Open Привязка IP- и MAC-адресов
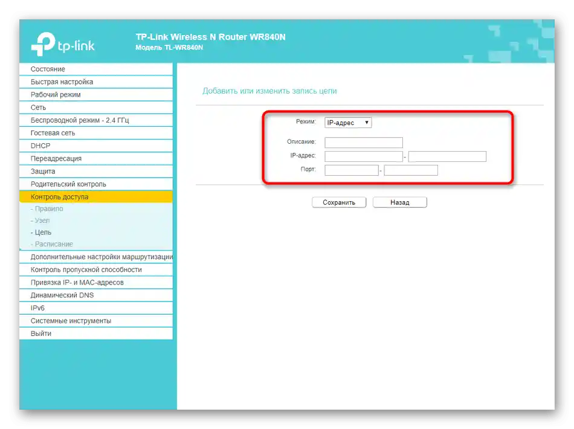The height and width of the screenshot is (429, 574). tap(96, 283)
